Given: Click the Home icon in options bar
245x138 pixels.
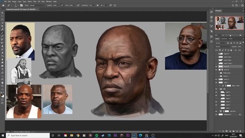Looking at the screenshot, I should click(3, 5).
